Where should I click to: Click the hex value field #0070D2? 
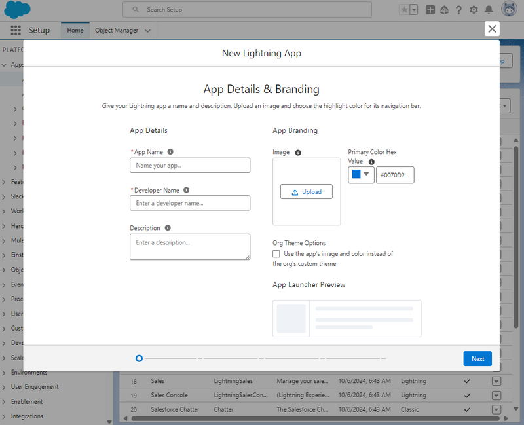click(x=395, y=175)
